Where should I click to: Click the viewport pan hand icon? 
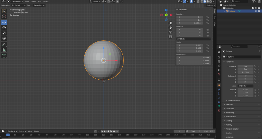170,28
